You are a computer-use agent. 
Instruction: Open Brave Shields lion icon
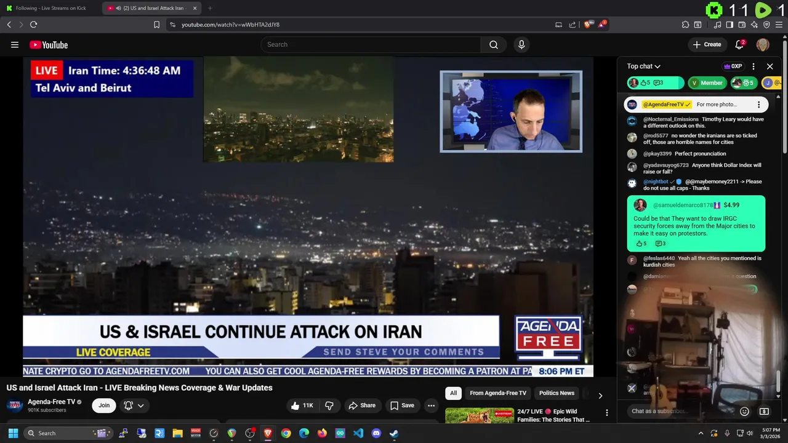tap(588, 25)
